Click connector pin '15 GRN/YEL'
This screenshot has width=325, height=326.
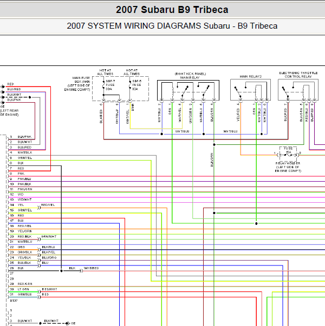[x=21, y=210]
